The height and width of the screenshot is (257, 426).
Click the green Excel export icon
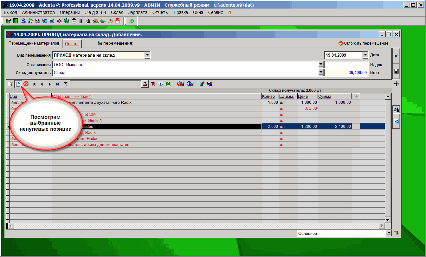(169, 84)
